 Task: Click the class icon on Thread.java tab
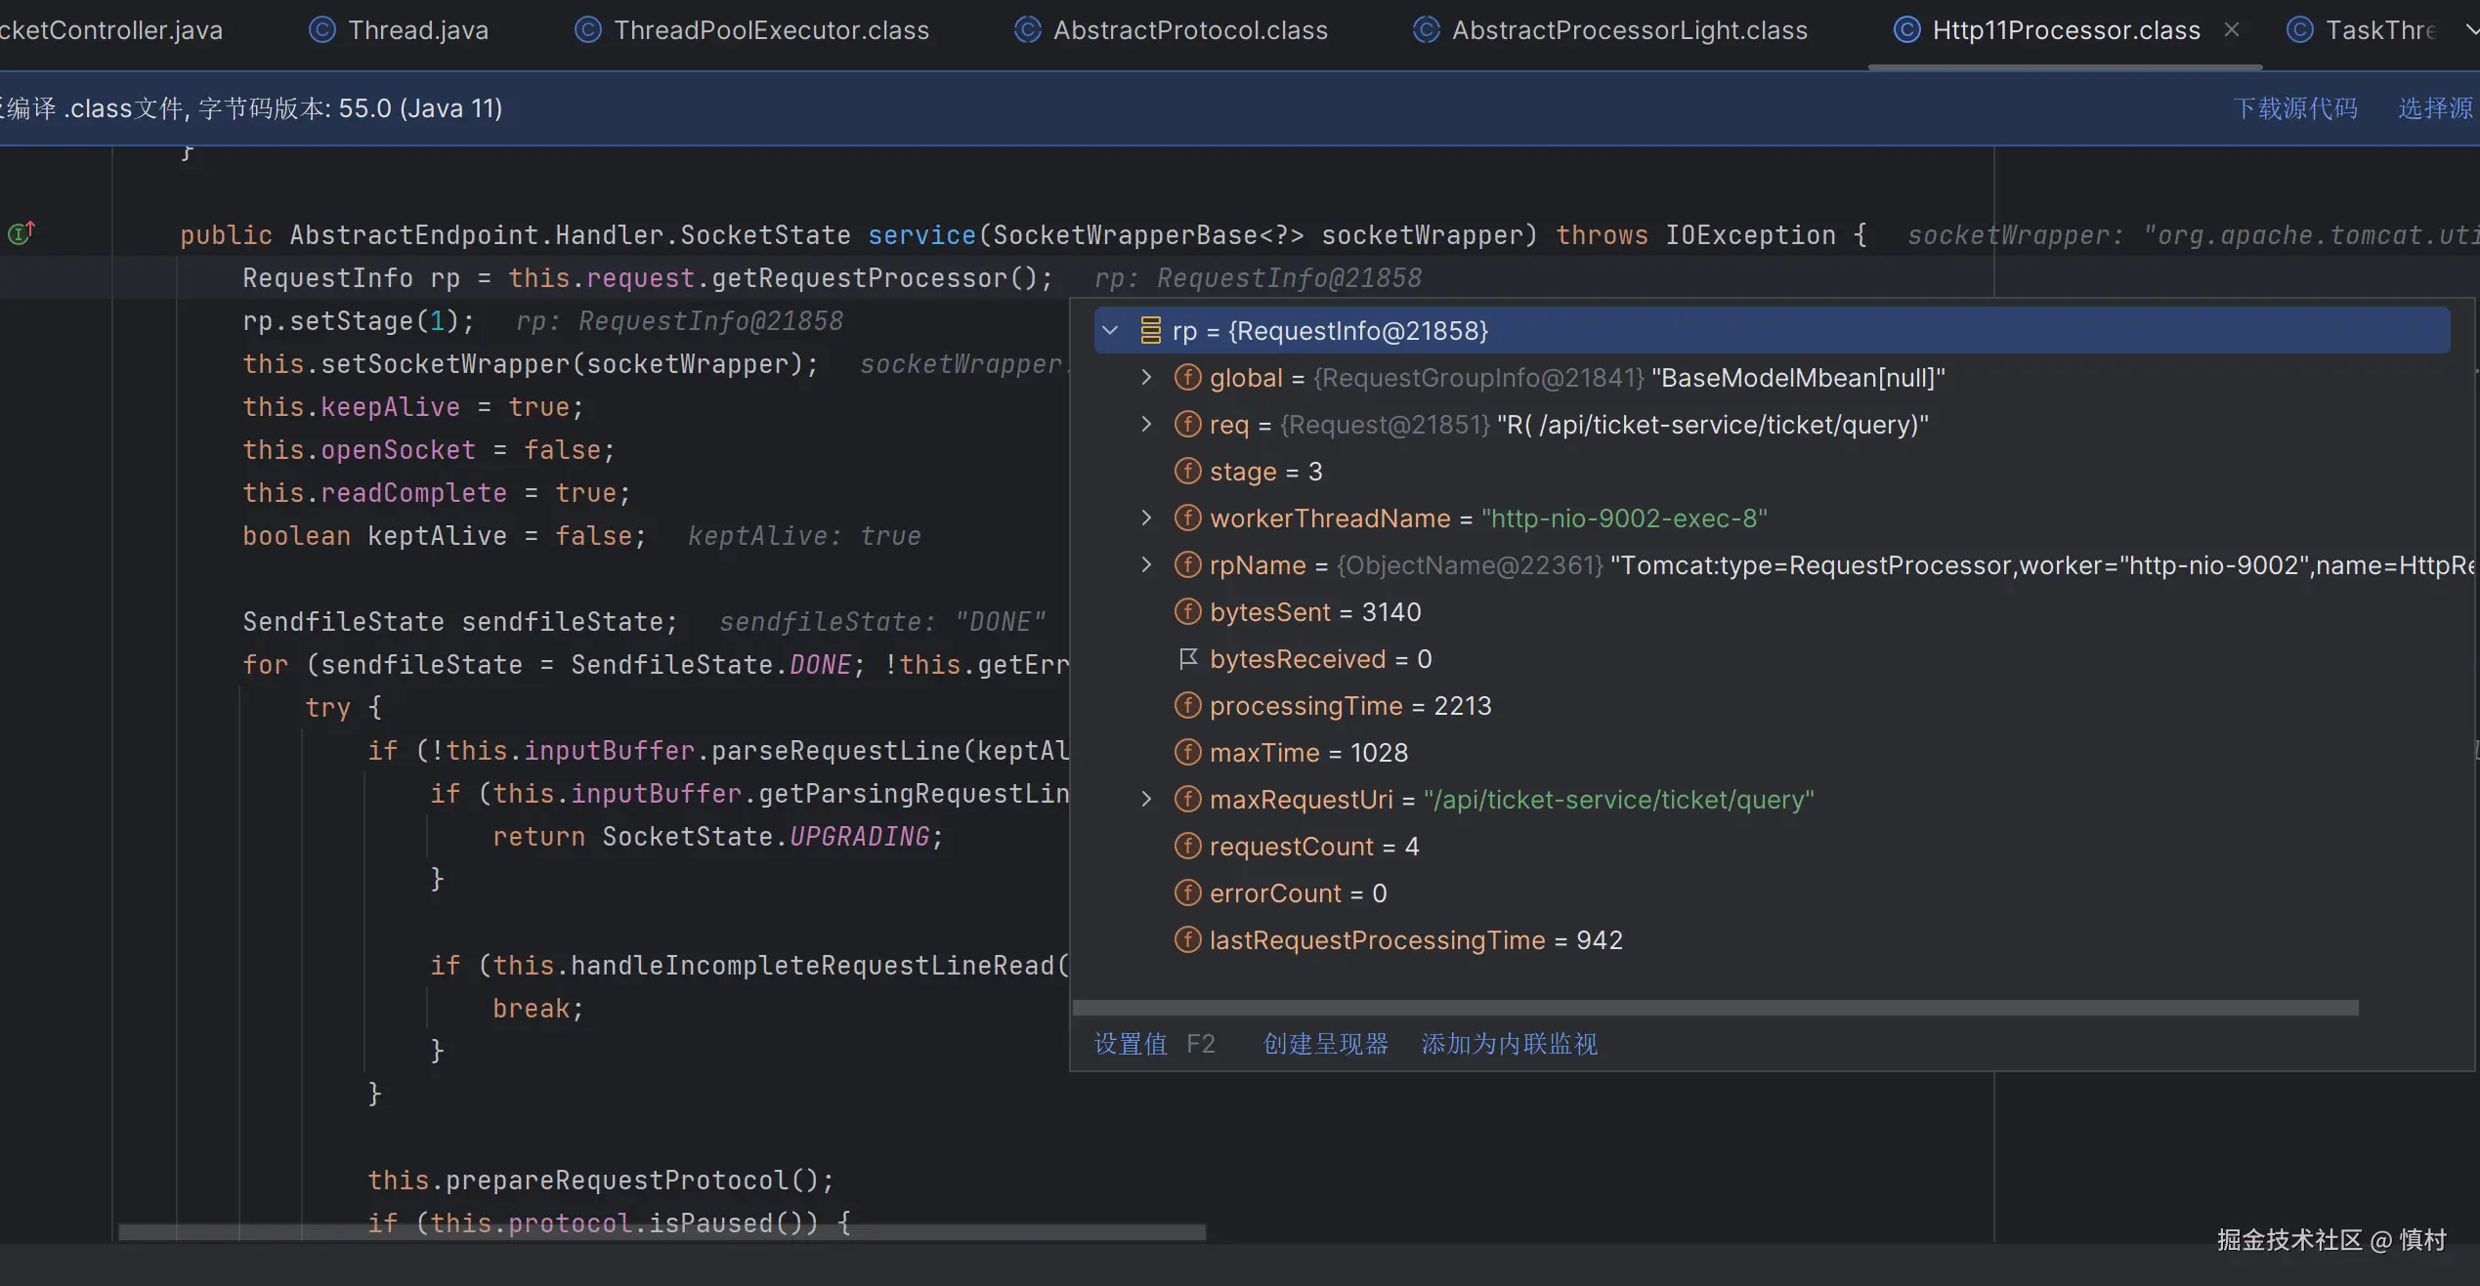(322, 30)
